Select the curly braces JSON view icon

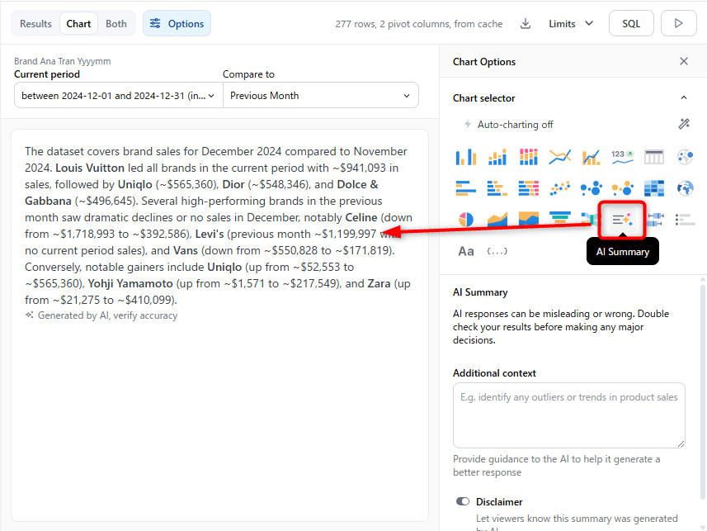(497, 251)
